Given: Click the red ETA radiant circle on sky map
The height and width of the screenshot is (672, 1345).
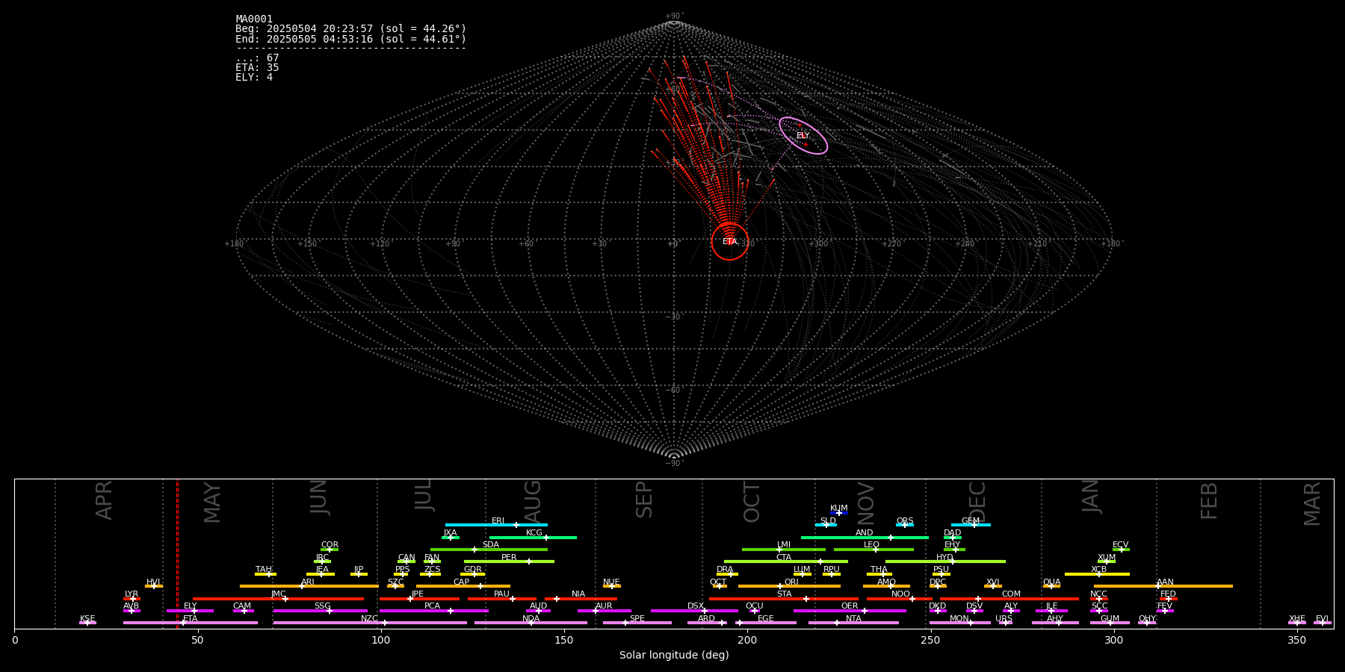Looking at the screenshot, I should point(730,241).
